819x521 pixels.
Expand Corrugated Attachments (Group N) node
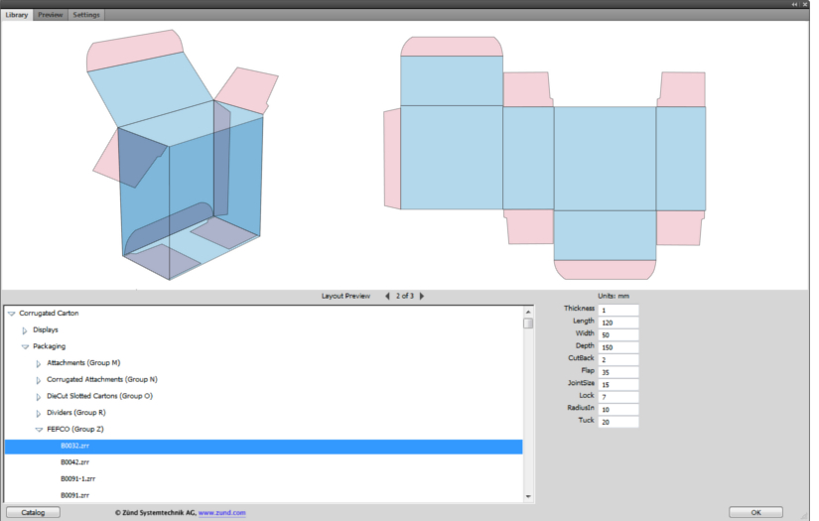coord(38,380)
